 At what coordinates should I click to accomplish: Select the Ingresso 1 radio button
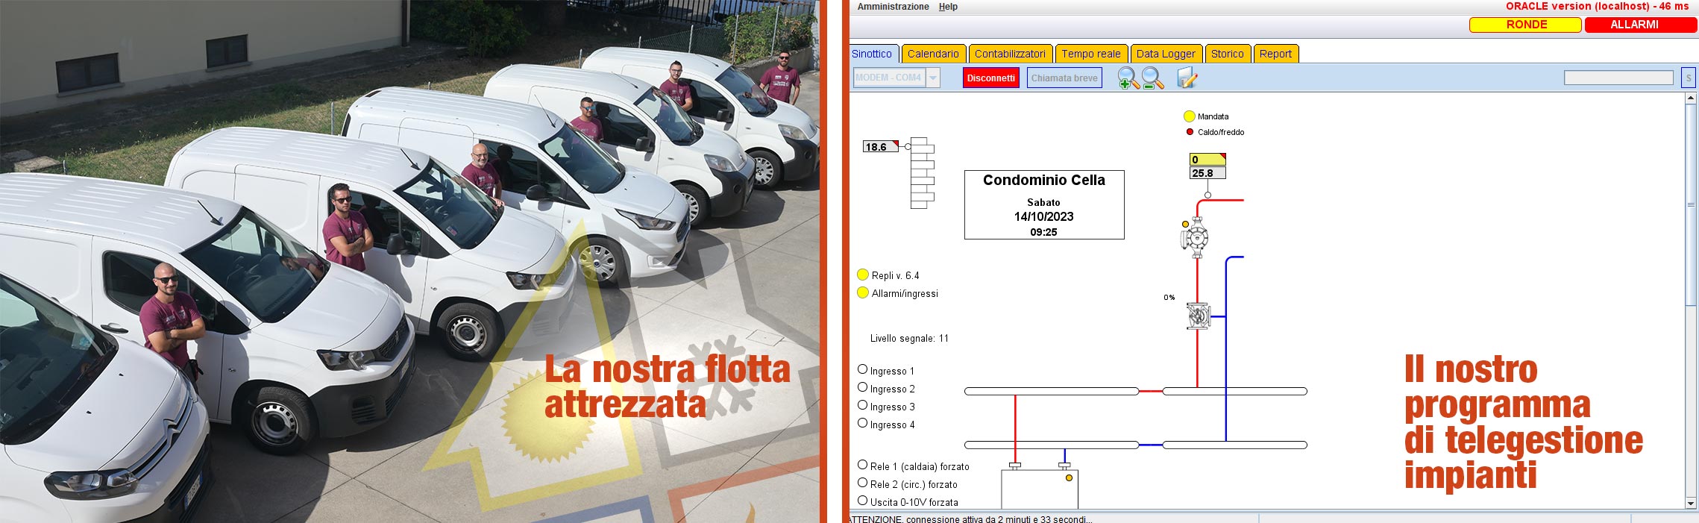pos(863,369)
